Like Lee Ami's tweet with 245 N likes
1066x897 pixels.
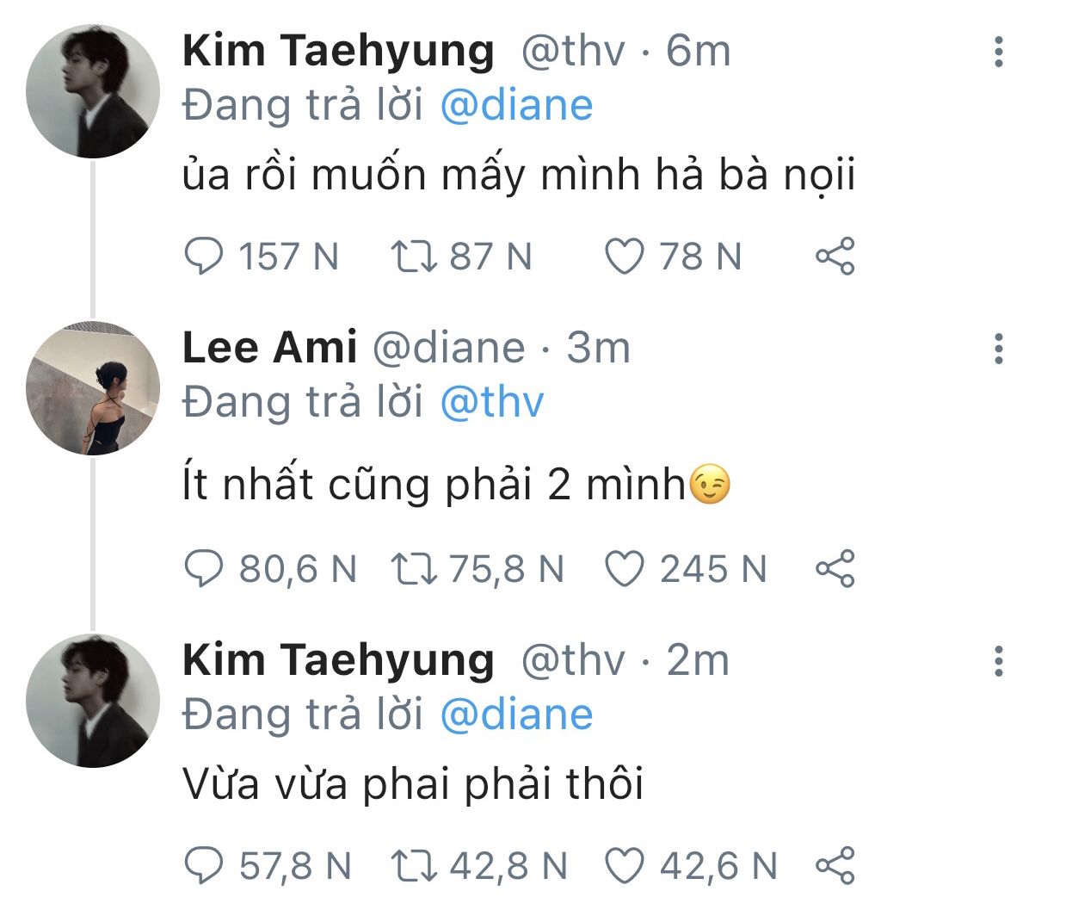[625, 569]
